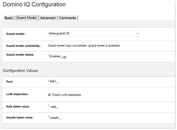The height and width of the screenshot is (130, 177).
Task: Open the guard model status arrow button
Action: [65, 57]
